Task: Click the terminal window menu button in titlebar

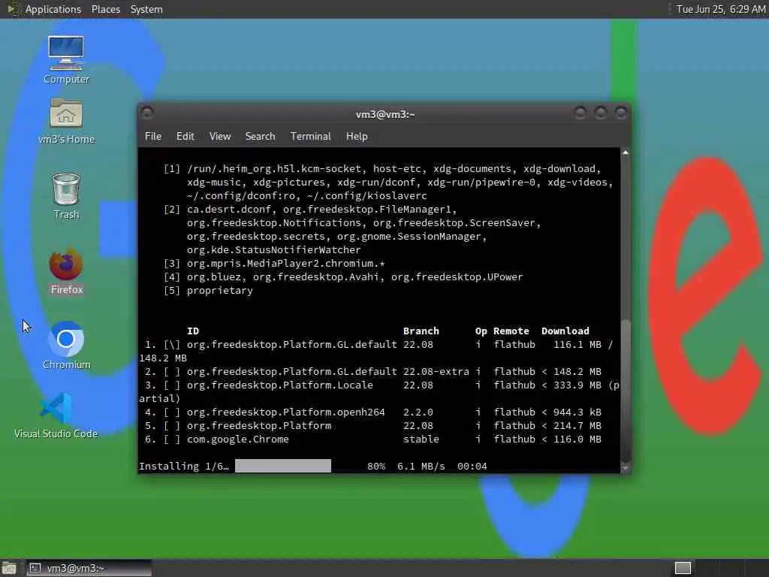Action: click(x=146, y=113)
